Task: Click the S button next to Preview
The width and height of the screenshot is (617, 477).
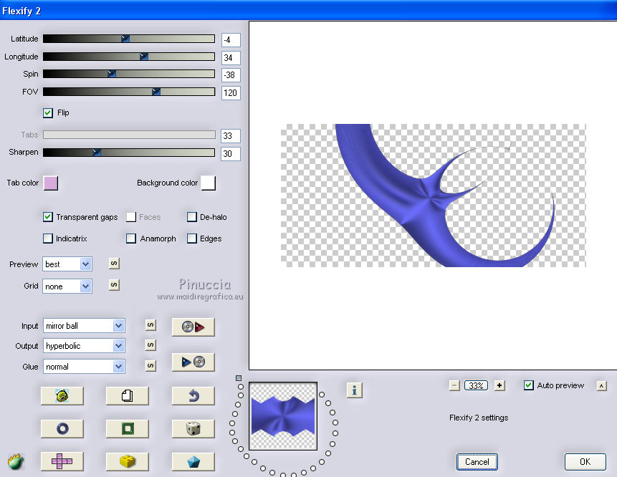Action: coord(114,264)
